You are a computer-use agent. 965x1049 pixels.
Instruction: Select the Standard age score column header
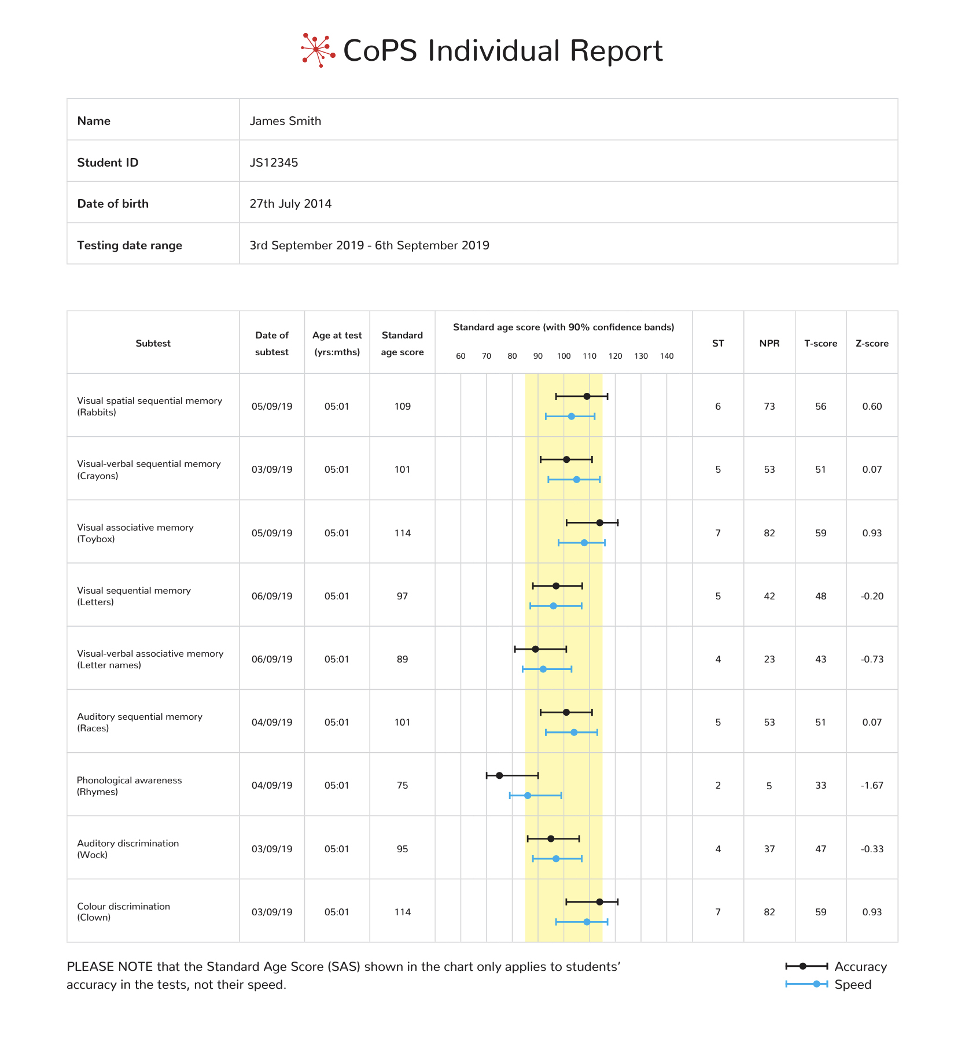(402, 343)
